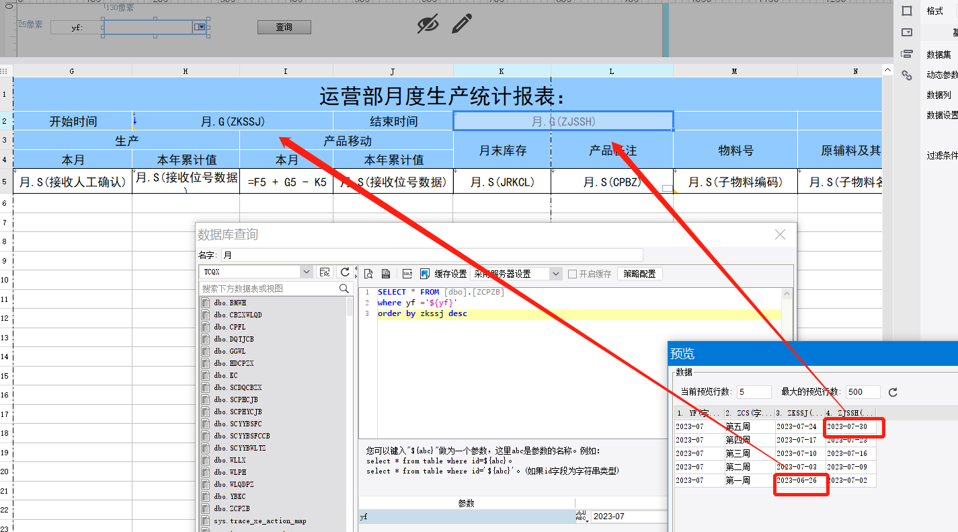Open the 采用服务器设置 cache dropdown

point(555,274)
